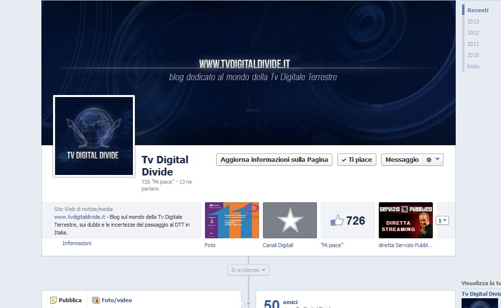Click the Messaggio button
501x308 pixels.
(402, 159)
